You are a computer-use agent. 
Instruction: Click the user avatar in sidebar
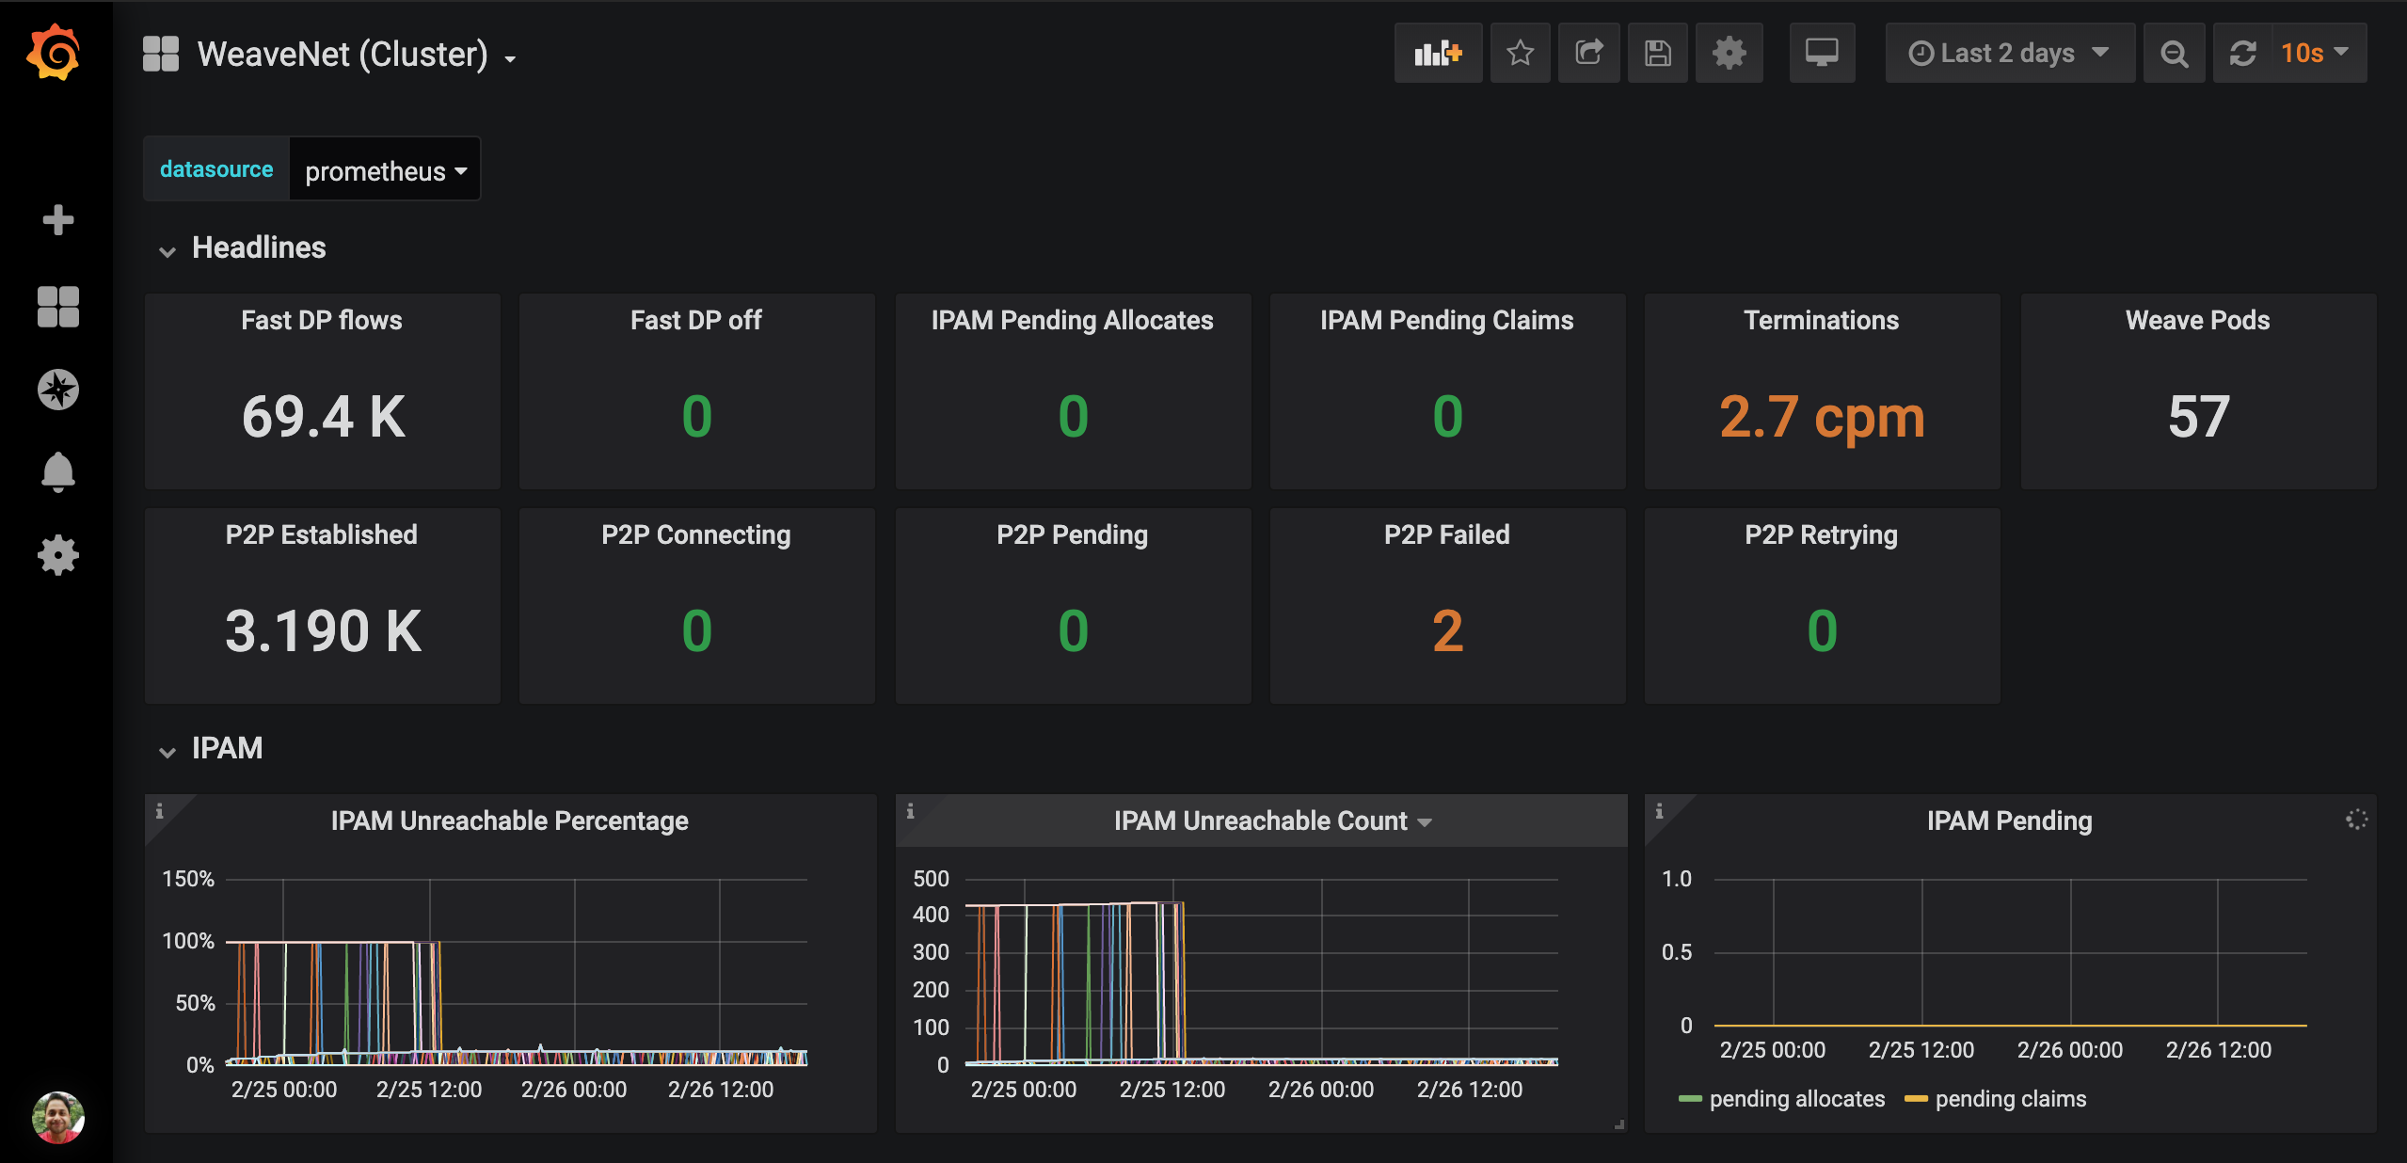(57, 1117)
